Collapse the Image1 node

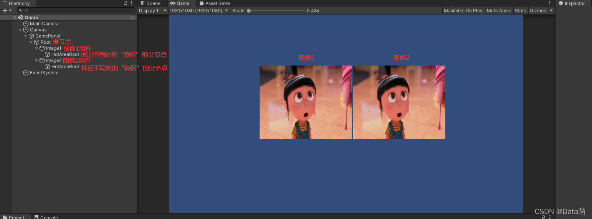[x=36, y=48]
